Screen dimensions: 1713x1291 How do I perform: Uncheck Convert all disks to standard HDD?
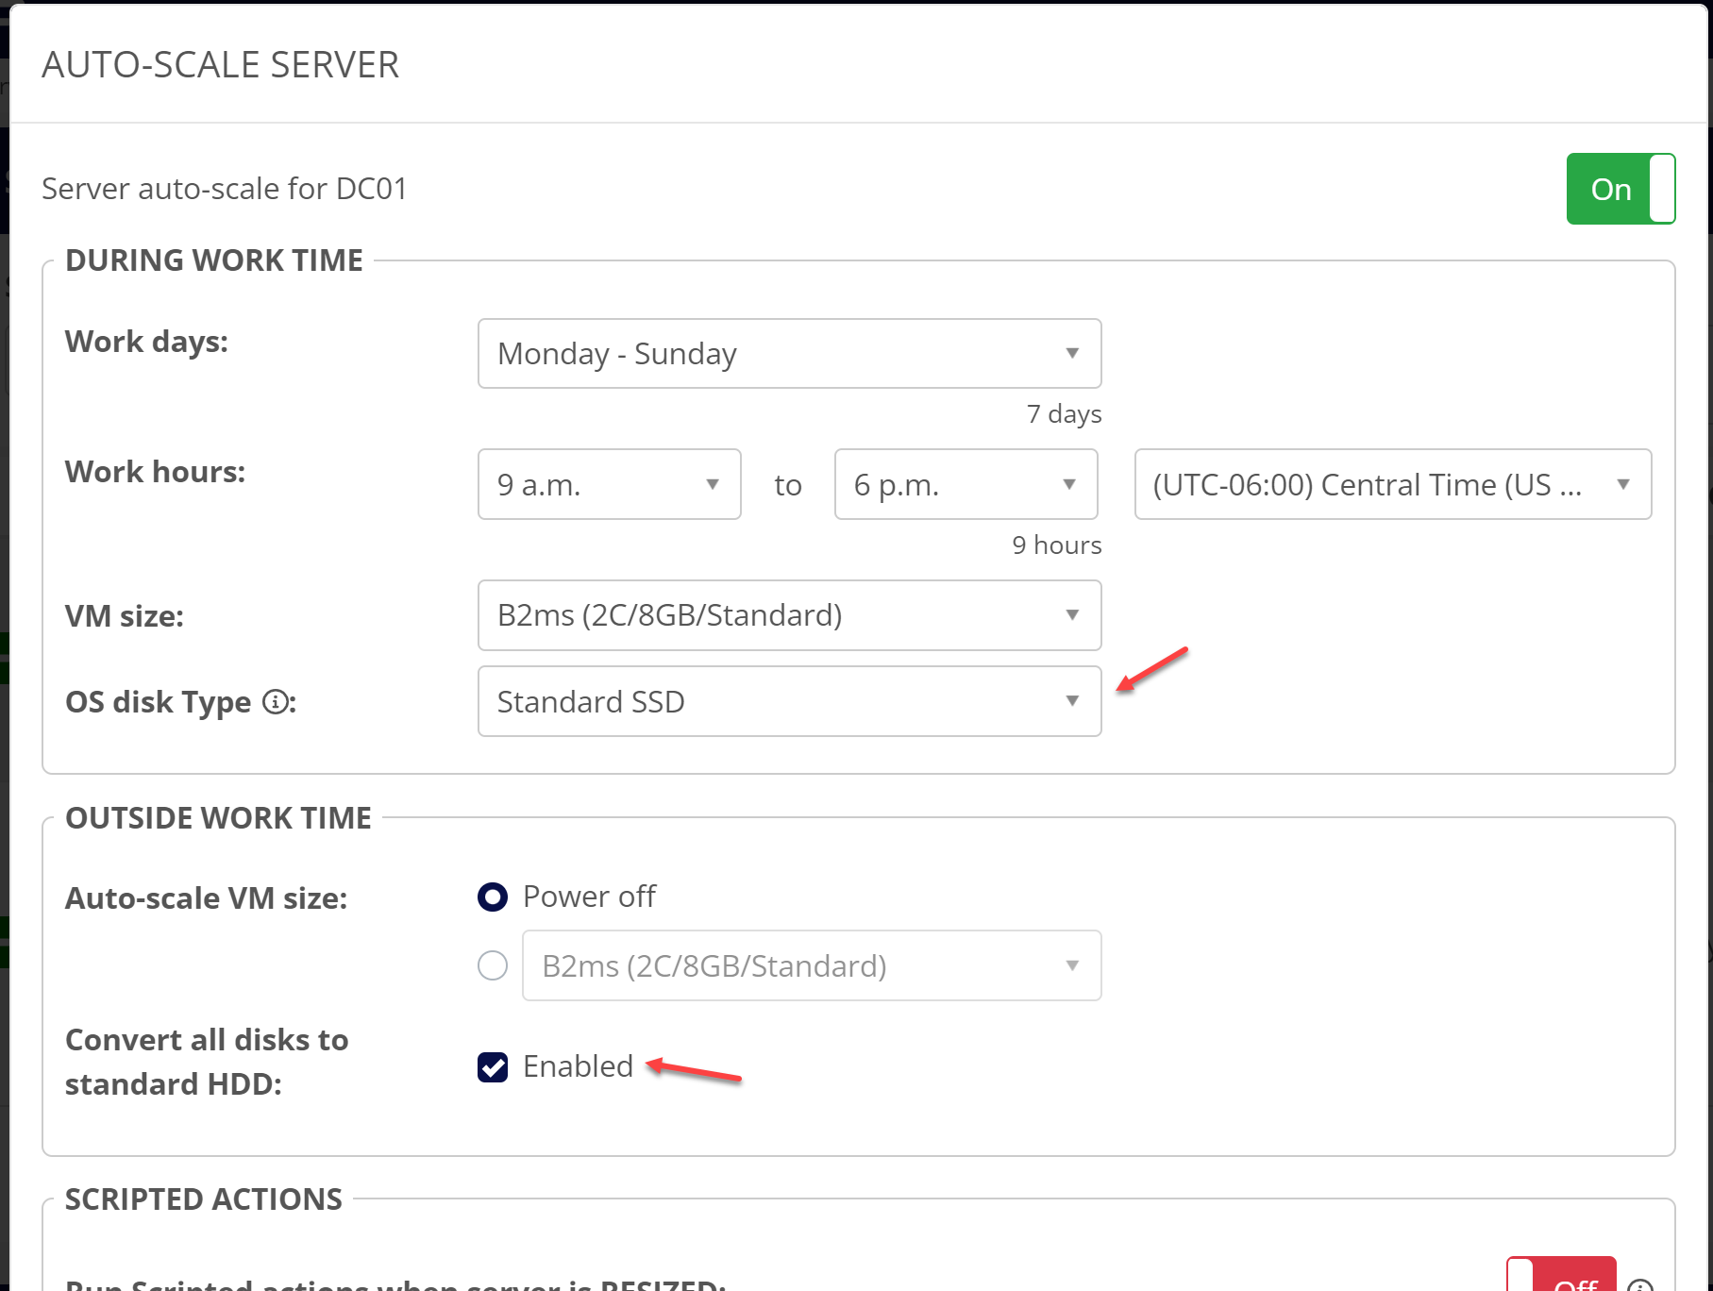point(493,1067)
